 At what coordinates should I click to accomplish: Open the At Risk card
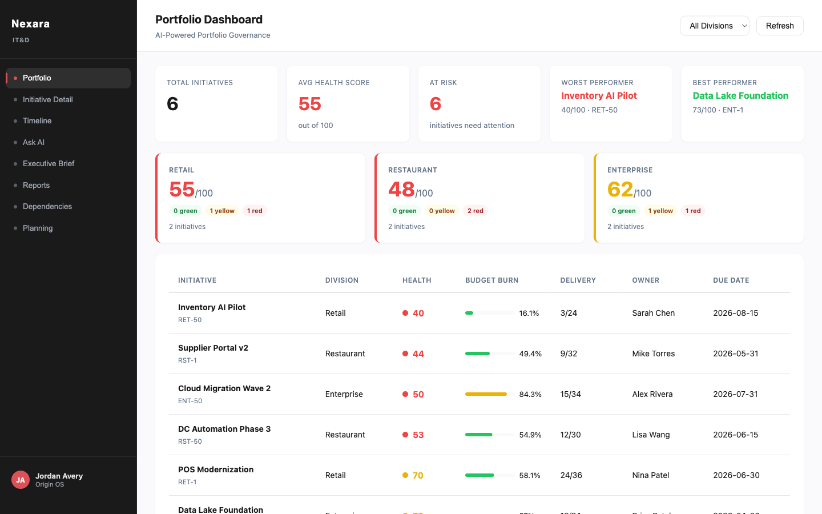(x=479, y=104)
